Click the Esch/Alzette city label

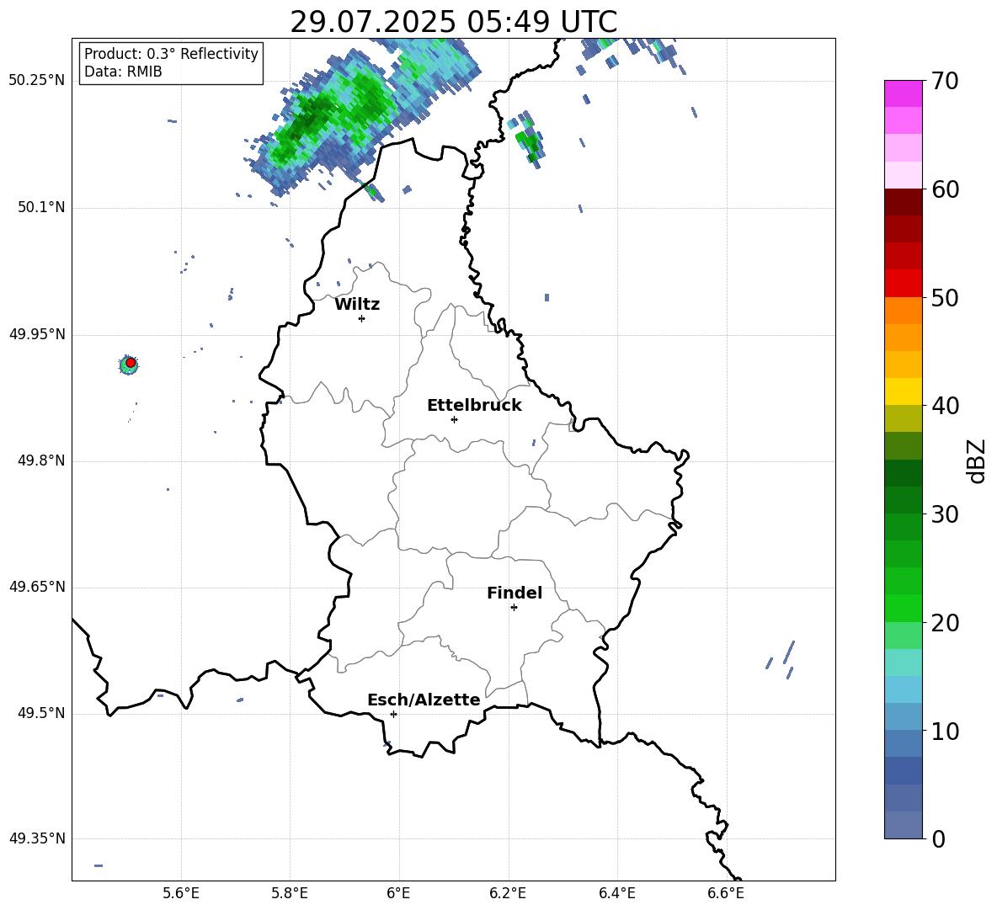point(424,700)
